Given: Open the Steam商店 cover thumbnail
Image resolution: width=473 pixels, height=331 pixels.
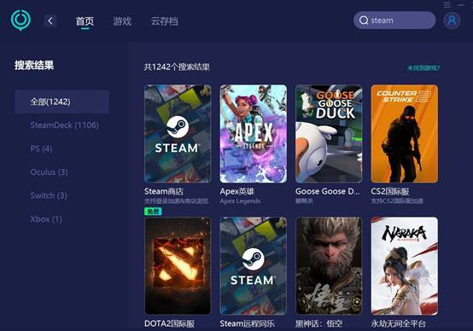Looking at the screenshot, I should tap(178, 134).
